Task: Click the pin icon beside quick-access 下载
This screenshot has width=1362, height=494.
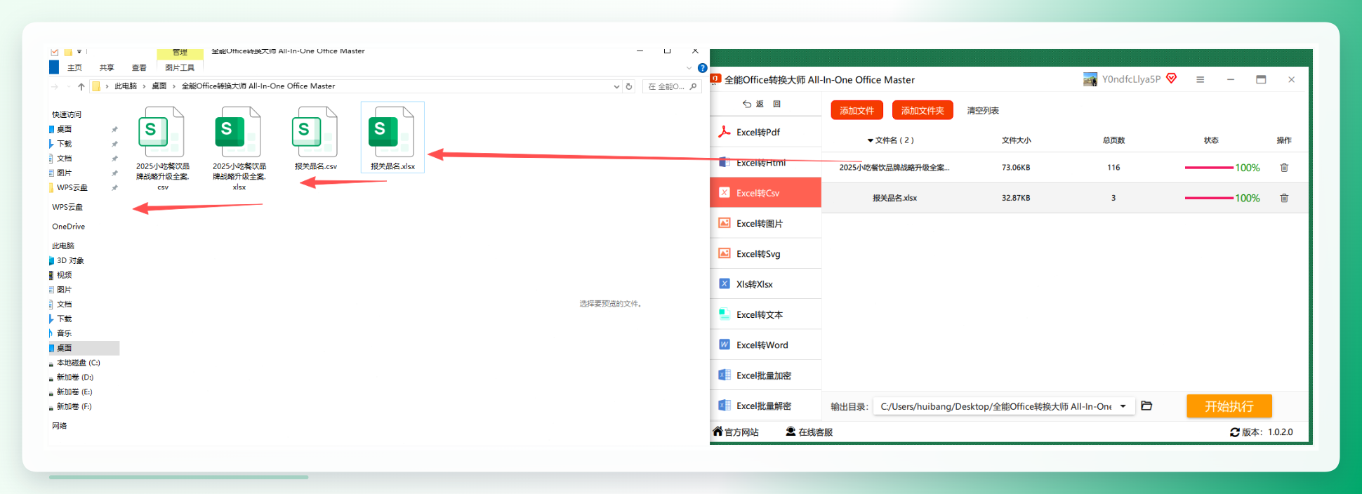Action: (114, 144)
